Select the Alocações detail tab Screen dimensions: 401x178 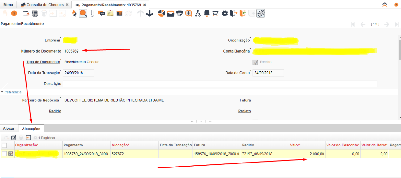[31, 129]
